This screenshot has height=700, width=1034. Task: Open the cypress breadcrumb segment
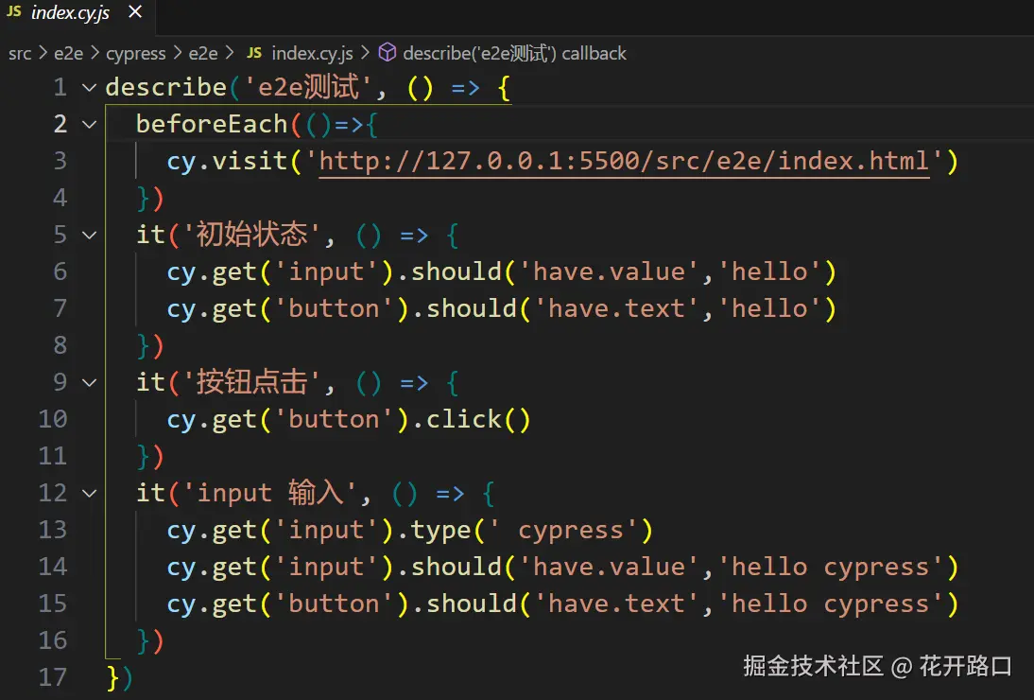click(x=135, y=53)
